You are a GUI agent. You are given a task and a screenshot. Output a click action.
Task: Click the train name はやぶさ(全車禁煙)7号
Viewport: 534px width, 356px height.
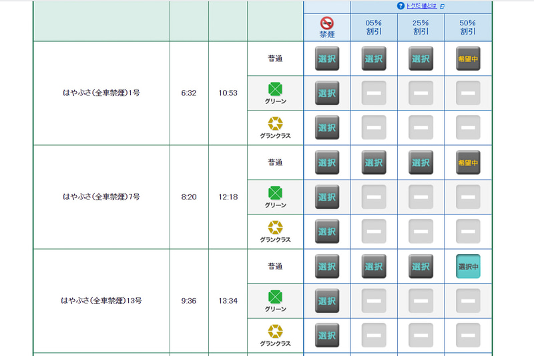coord(101,197)
